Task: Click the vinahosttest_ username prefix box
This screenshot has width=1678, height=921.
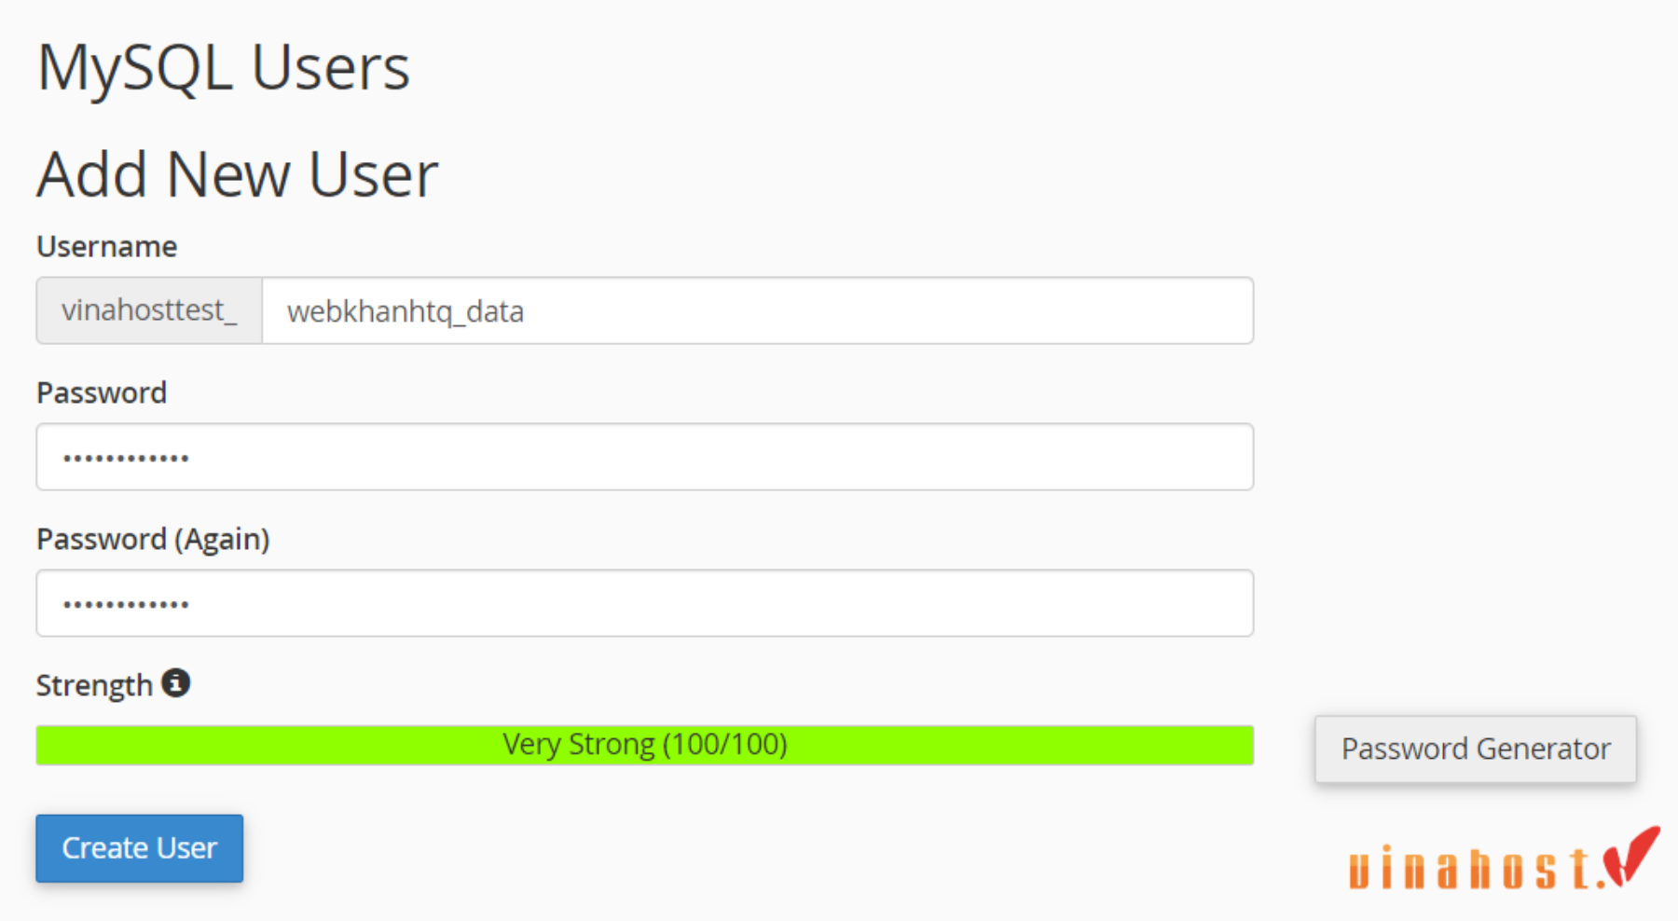Action: coord(149,310)
